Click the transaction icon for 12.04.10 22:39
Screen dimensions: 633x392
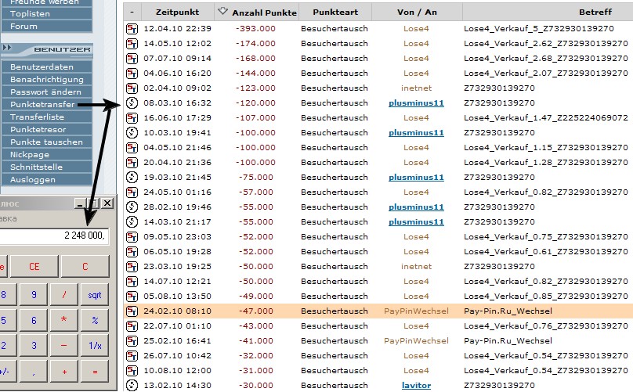[132, 28]
